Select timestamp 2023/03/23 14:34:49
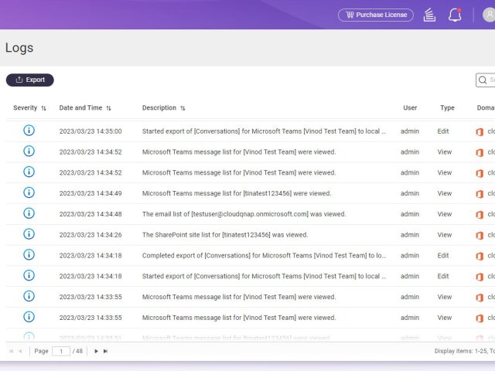Viewport: 495px width, 371px height. [90, 193]
